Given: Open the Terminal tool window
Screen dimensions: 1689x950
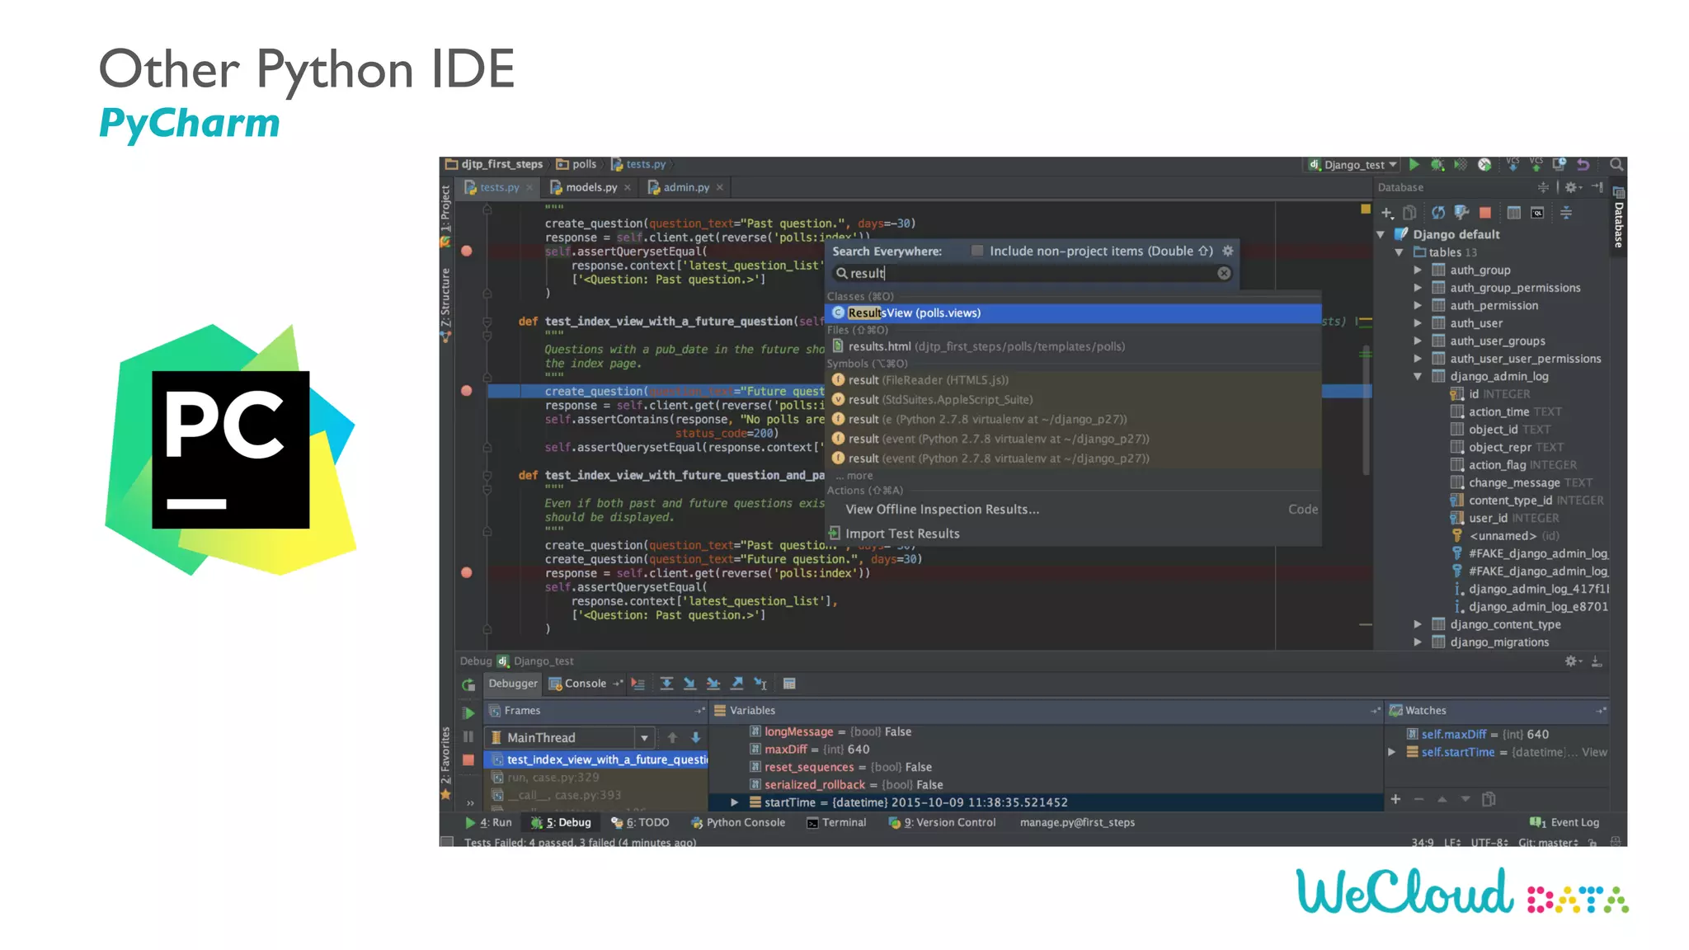Looking at the screenshot, I should (x=836, y=822).
